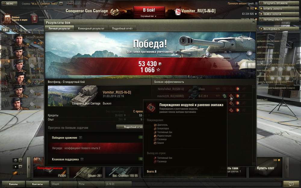This screenshot has width=301, height=188.
Task: Toggle the checkbox beside the elite filter
Action: tap(21, 173)
